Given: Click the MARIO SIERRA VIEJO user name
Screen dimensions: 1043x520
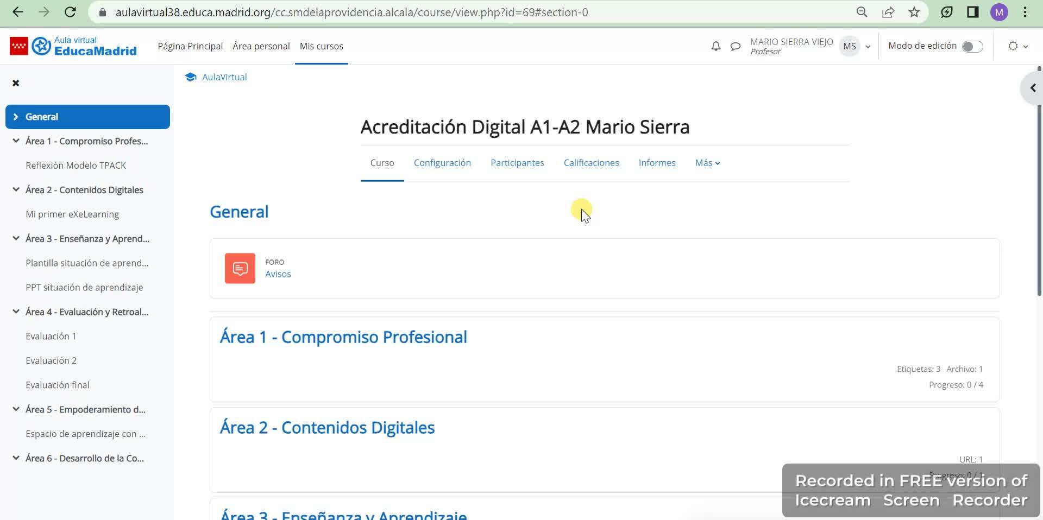Looking at the screenshot, I should click(791, 42).
